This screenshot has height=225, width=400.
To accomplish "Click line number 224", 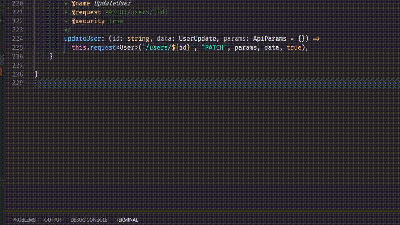I will tap(18, 39).
